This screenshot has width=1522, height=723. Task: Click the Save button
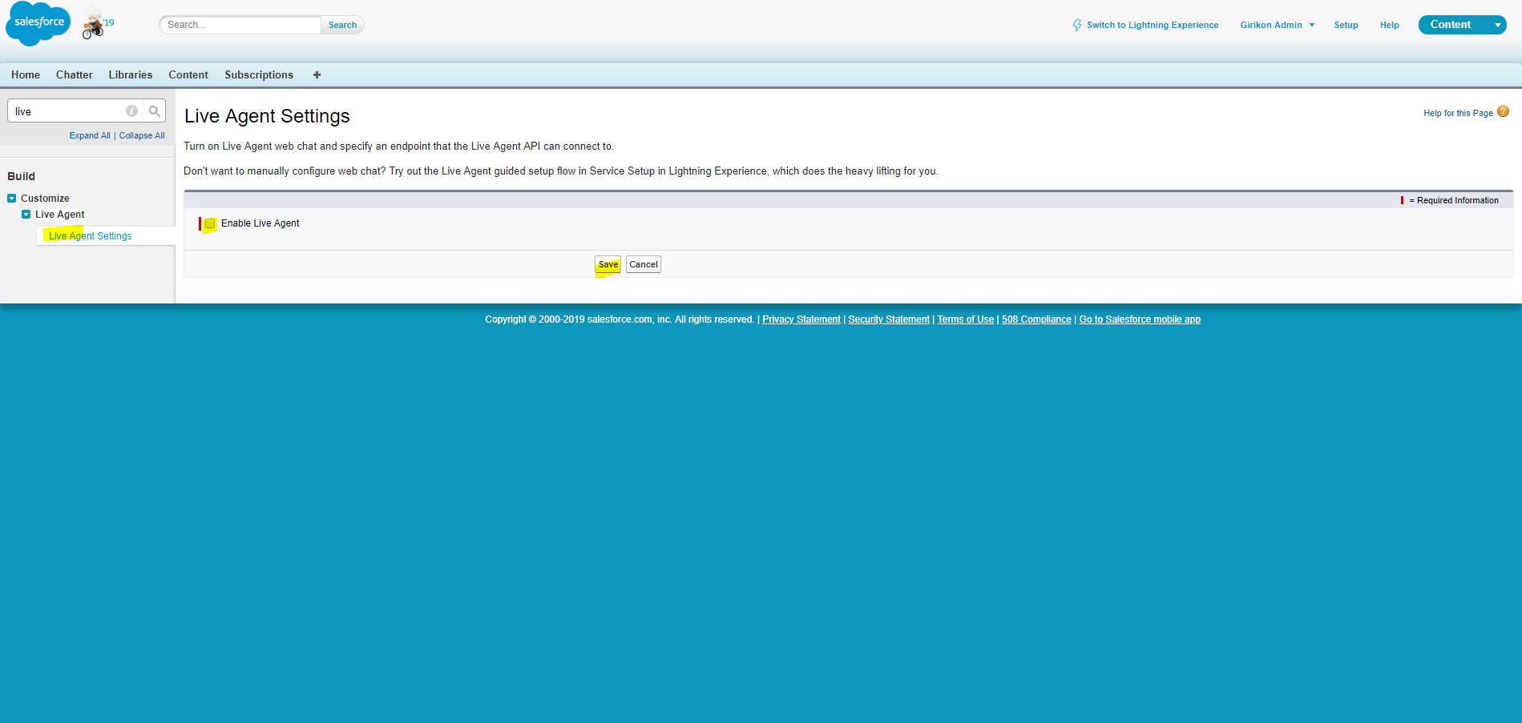[x=608, y=264]
